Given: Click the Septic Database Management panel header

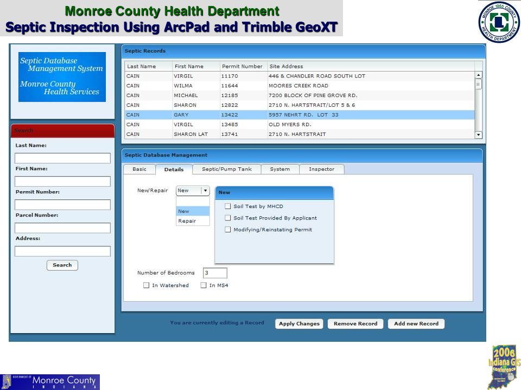Looking at the screenshot, I should (x=302, y=155).
